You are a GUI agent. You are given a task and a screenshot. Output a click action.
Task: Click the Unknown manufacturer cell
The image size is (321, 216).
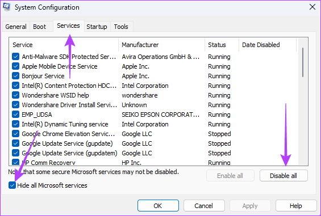(134, 105)
